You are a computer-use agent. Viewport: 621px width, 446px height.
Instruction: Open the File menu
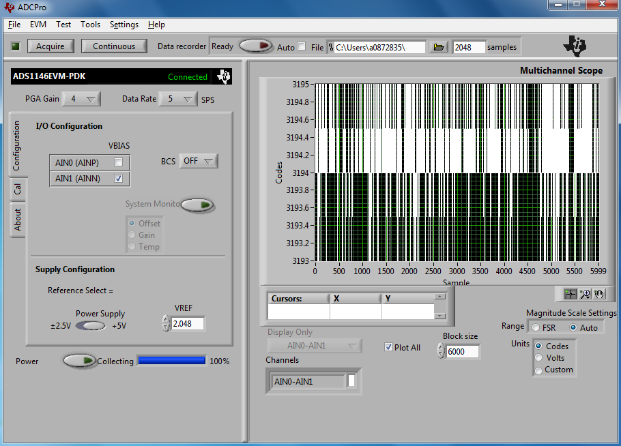[x=14, y=25]
